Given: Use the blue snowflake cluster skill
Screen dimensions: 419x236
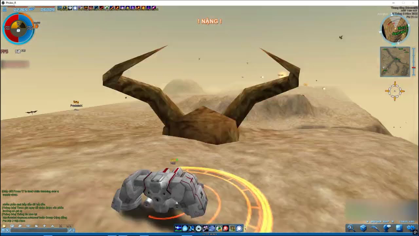Looking at the screenshot, I should 212,228.
